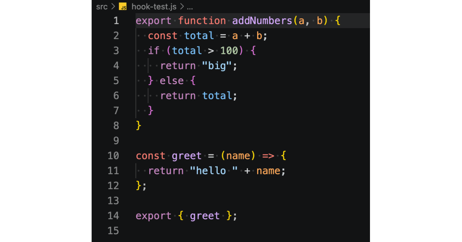Click the number 100 in condition

click(x=229, y=51)
